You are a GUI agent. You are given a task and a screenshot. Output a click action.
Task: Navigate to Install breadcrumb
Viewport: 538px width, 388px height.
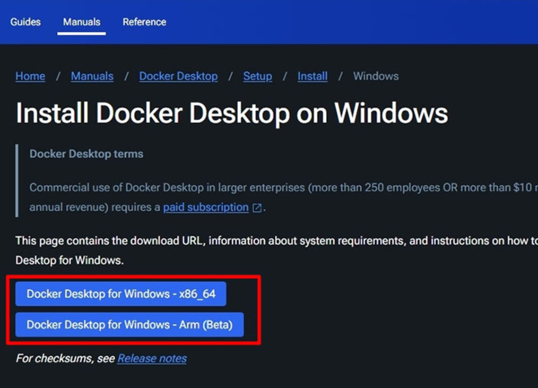pos(312,76)
